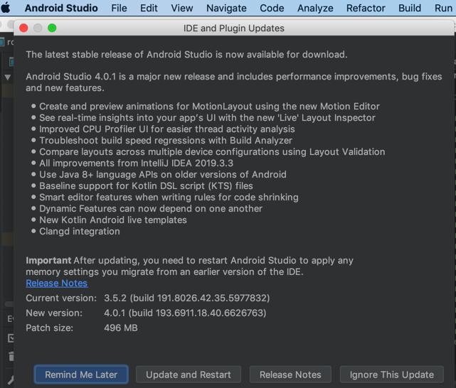Click the Current version build 191.8026.42.35.5977832 text

click(x=186, y=298)
